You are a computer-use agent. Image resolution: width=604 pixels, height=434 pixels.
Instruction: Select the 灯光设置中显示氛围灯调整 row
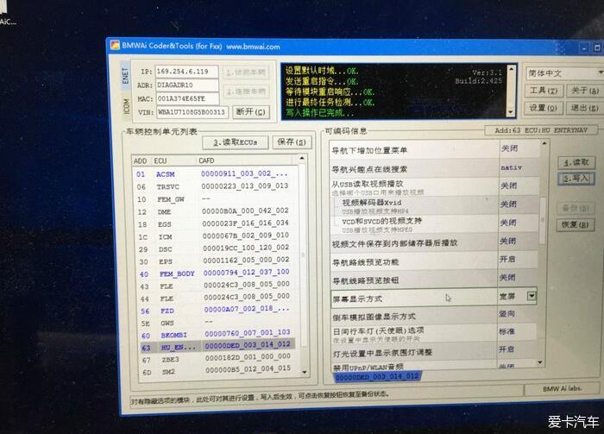[434, 352]
